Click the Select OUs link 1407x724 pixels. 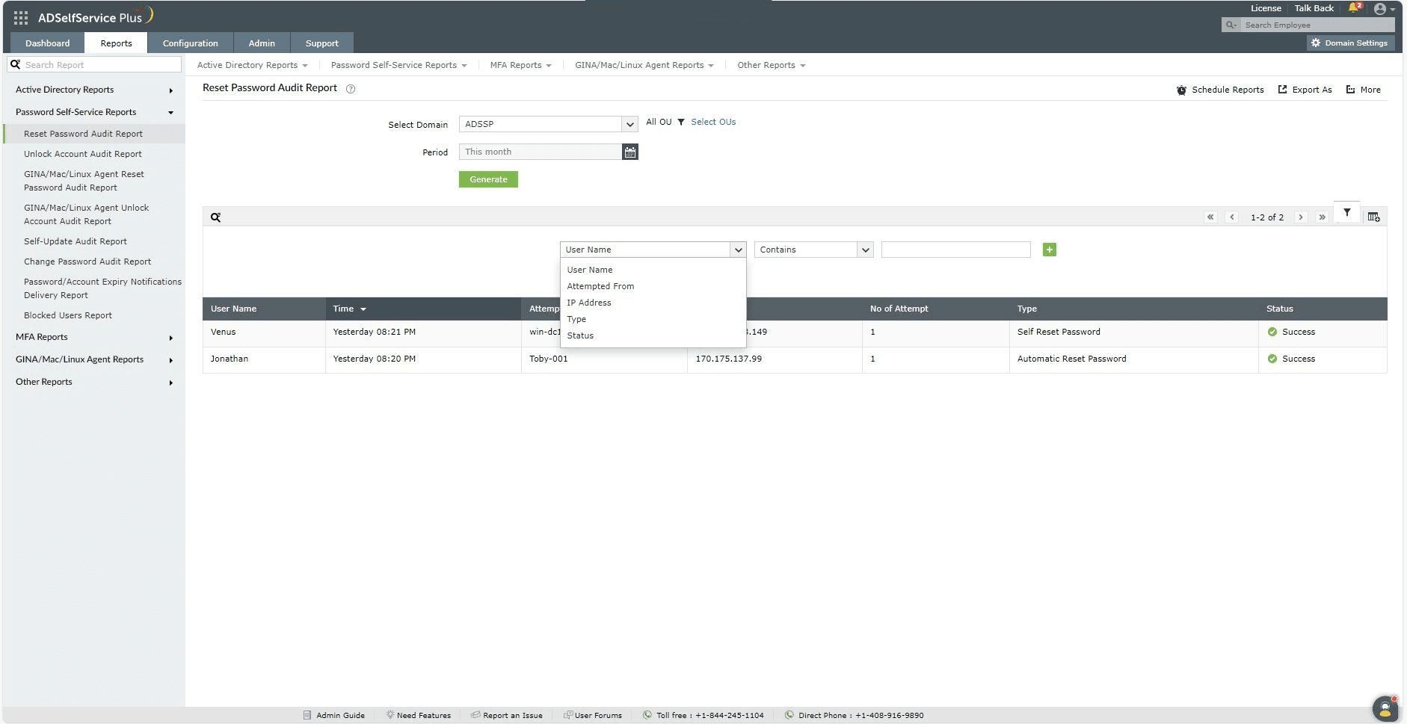point(712,122)
